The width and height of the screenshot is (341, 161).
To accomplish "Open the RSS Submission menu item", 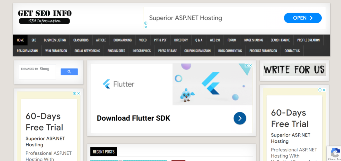I will 27,51.
